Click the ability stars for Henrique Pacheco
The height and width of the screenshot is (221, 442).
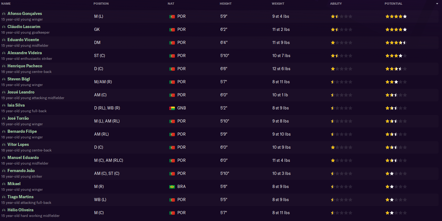click(x=341, y=69)
